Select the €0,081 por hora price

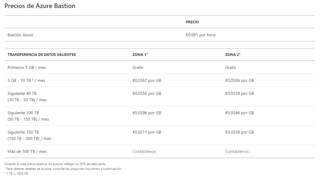pyautogui.click(x=200, y=35)
